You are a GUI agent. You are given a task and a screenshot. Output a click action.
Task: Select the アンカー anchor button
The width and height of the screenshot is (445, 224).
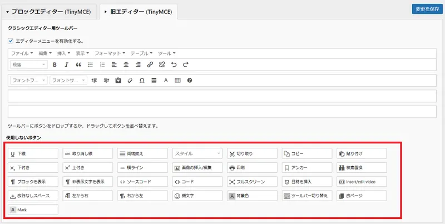point(307,167)
